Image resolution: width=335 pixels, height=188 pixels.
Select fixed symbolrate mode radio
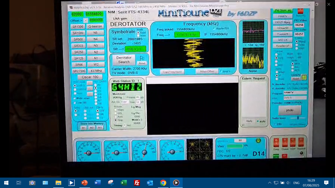[138, 33]
